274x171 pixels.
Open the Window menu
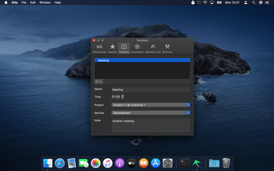click(x=45, y=2)
